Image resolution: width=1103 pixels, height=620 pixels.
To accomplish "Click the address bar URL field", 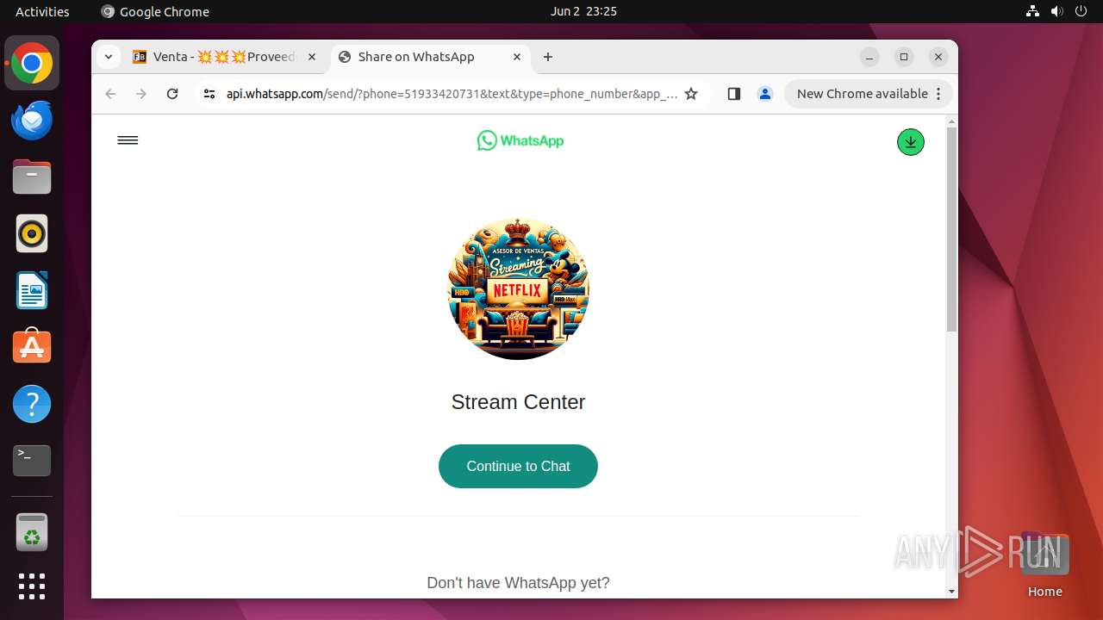I will click(x=452, y=94).
